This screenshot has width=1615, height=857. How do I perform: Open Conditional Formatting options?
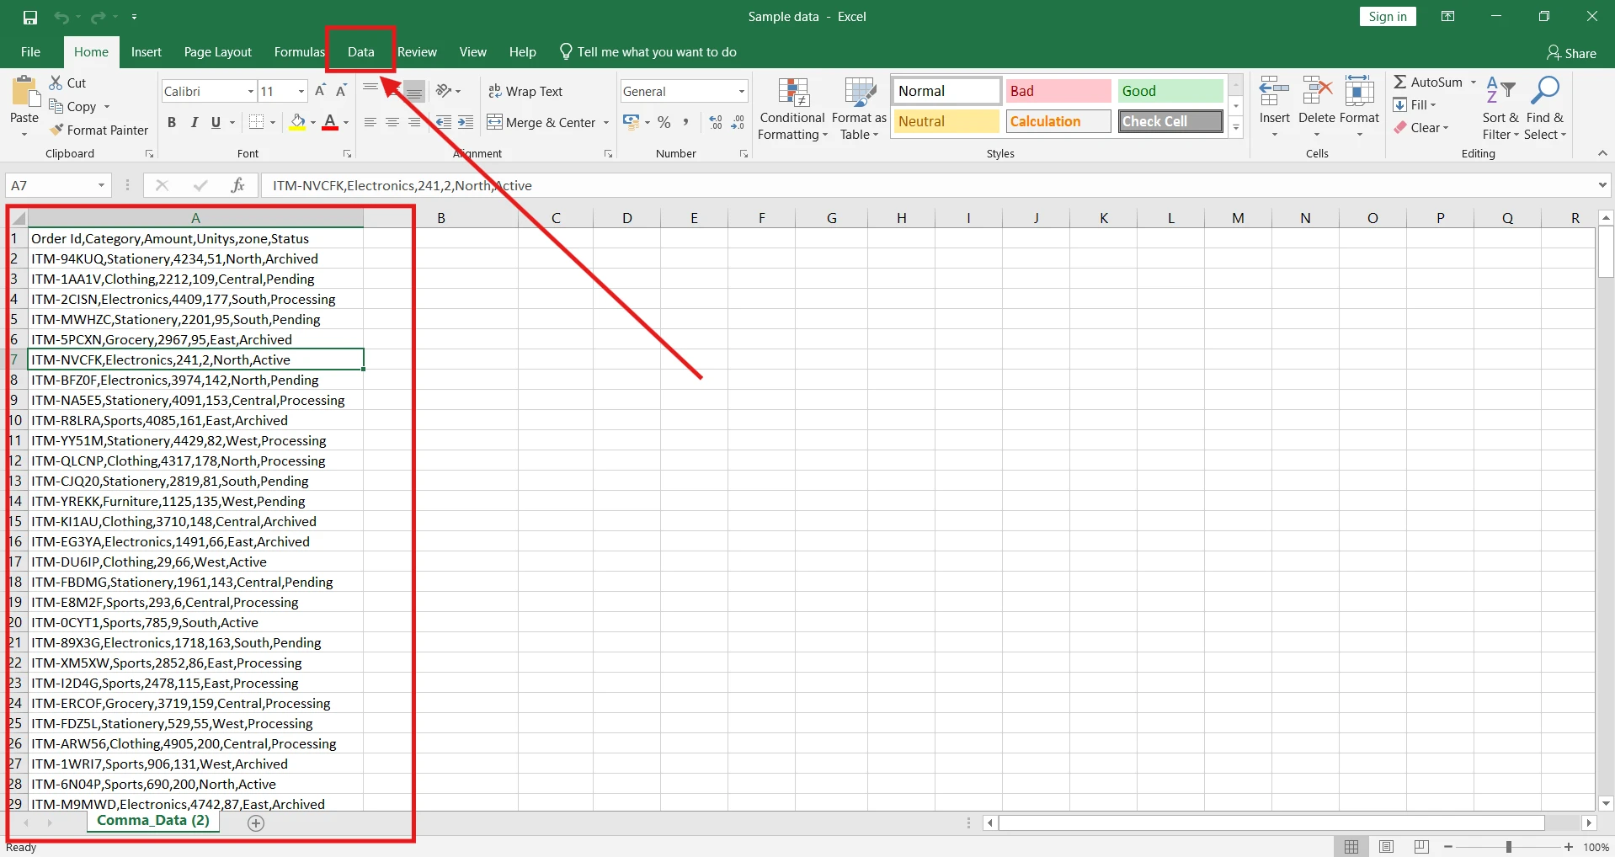[x=792, y=107]
